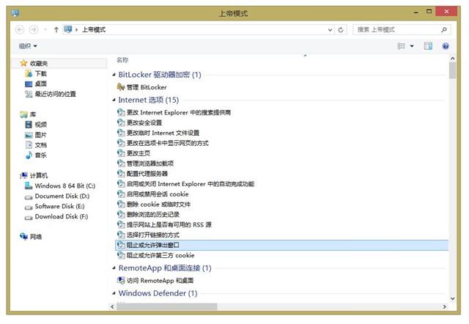Refresh the 上帝模式 folder view
469x324 pixels.
click(341, 30)
